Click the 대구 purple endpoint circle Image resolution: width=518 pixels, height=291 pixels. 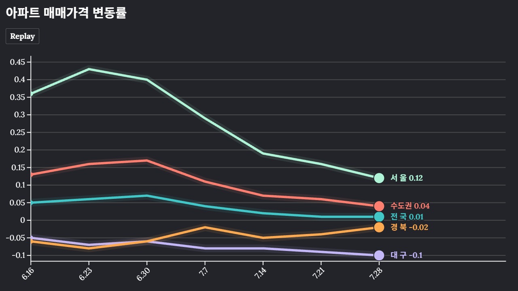pos(379,255)
